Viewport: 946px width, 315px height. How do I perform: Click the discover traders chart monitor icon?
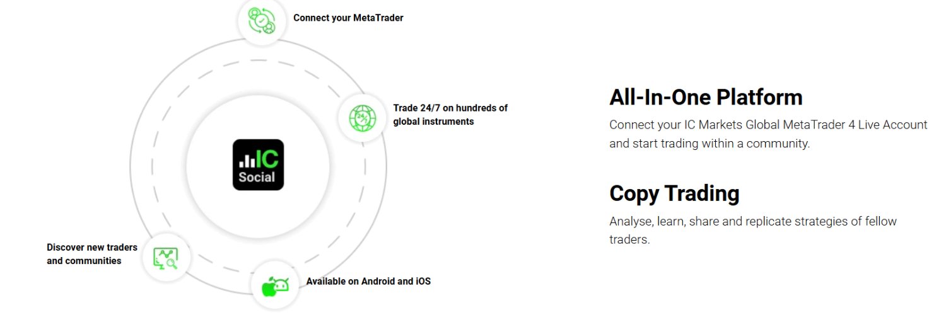(x=164, y=255)
